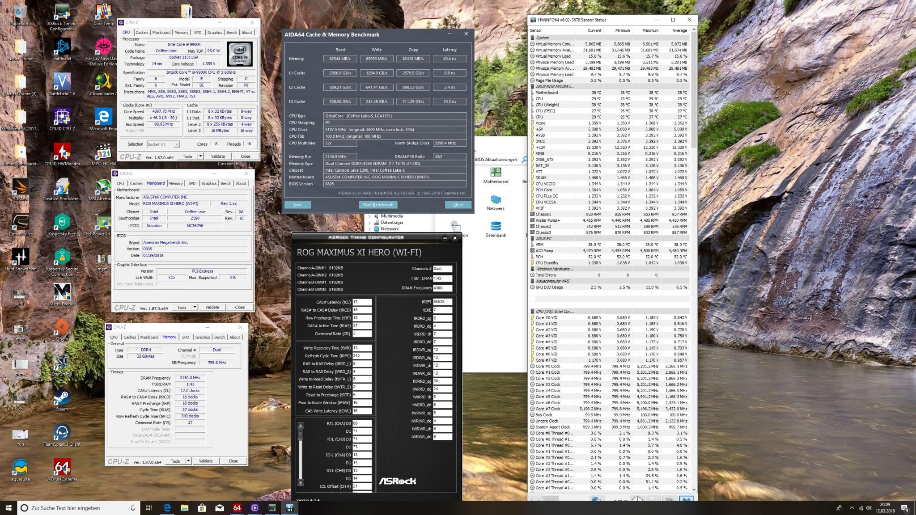
Task: Minimize the ASRock Timing Configurator window
Action: [445, 238]
